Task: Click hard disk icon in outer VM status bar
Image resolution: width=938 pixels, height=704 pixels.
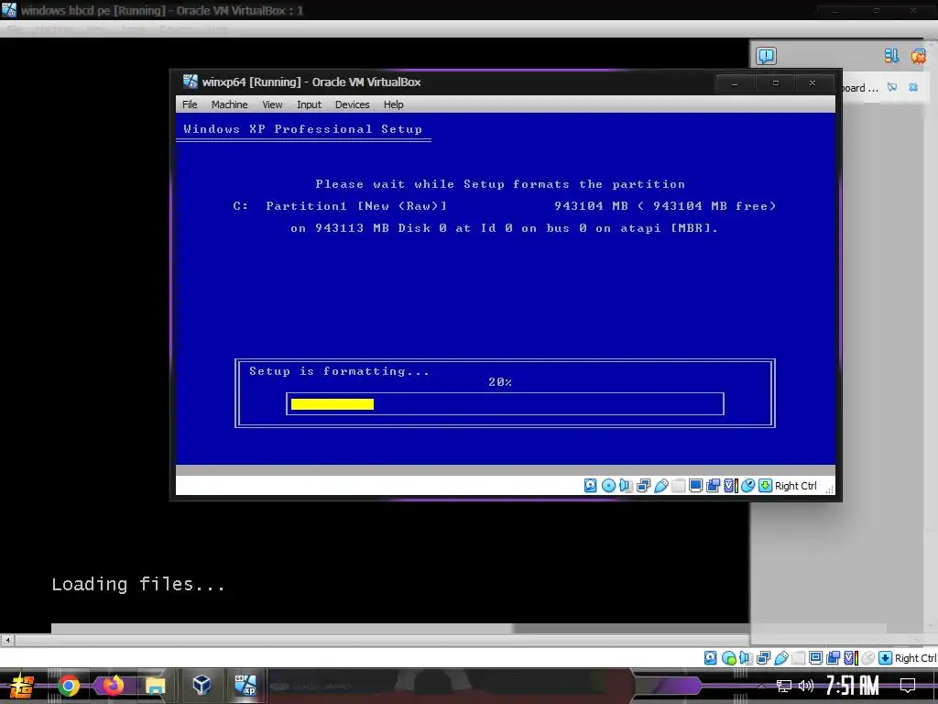Action: 710,658
